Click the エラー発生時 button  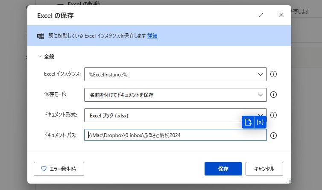click(59, 169)
